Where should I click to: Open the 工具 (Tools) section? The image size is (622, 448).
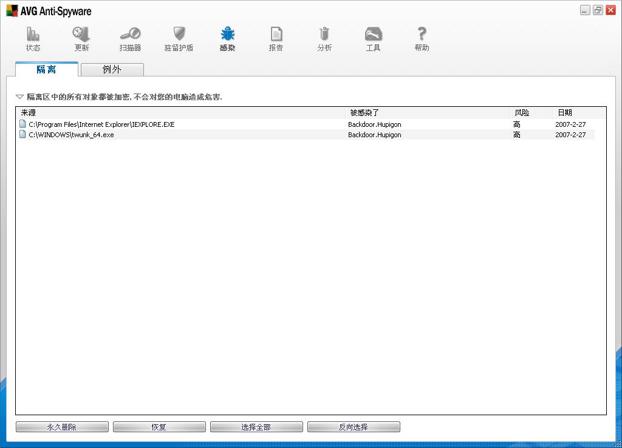374,39
